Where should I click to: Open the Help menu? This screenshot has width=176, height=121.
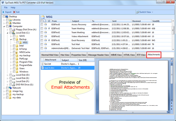13,7
